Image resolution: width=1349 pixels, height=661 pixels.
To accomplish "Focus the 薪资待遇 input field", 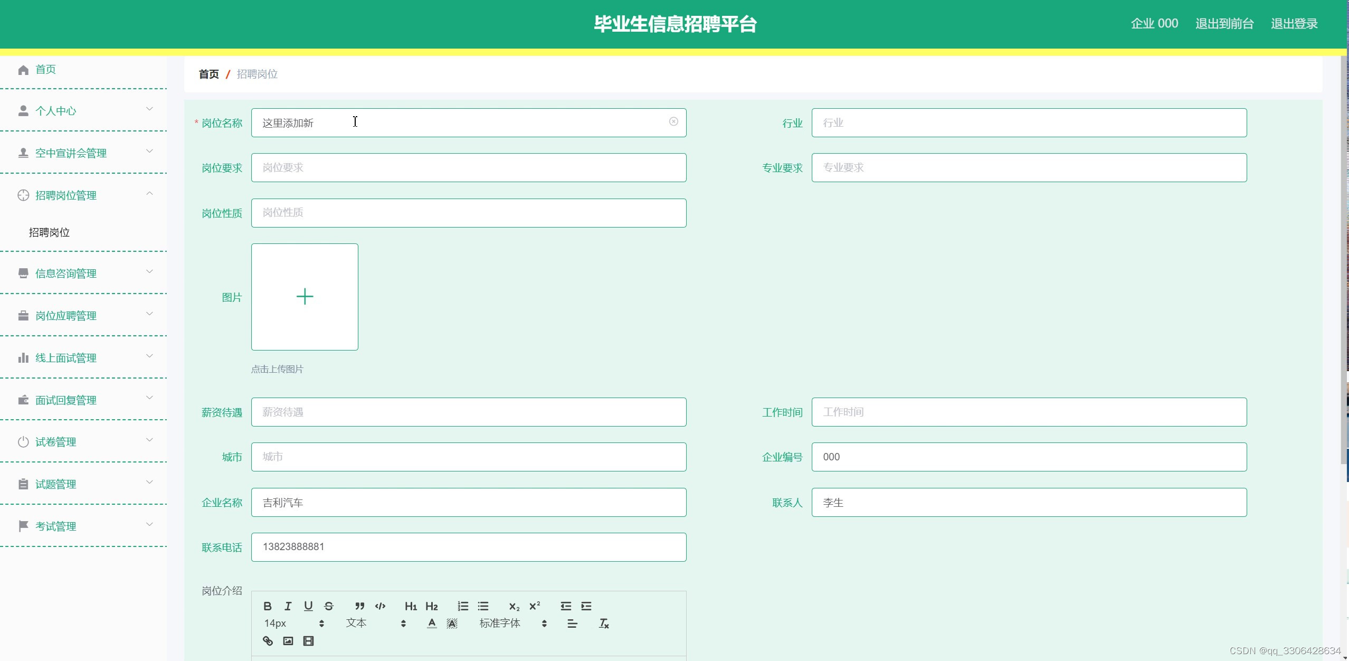I will click(x=469, y=412).
